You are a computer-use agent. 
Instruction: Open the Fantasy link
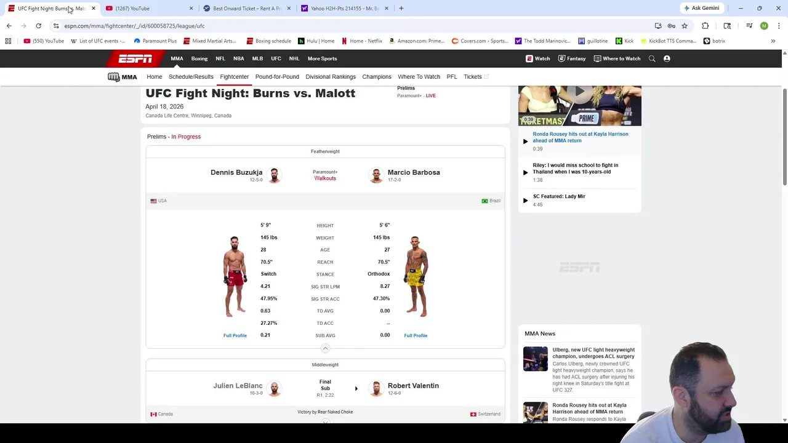tap(571, 58)
